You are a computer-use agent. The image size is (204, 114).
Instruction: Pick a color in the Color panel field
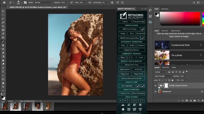pyautogui.click(x=180, y=19)
